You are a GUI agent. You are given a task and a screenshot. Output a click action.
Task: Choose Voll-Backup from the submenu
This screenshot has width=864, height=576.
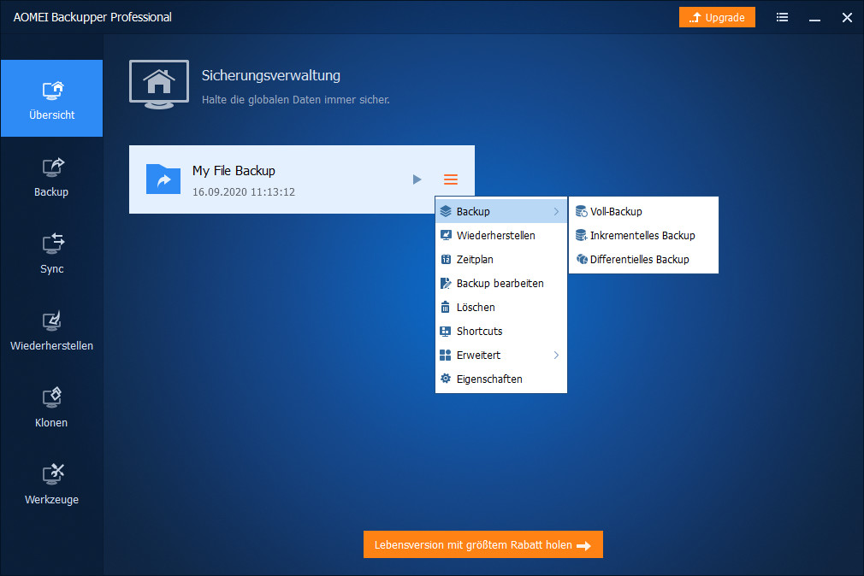coord(643,211)
